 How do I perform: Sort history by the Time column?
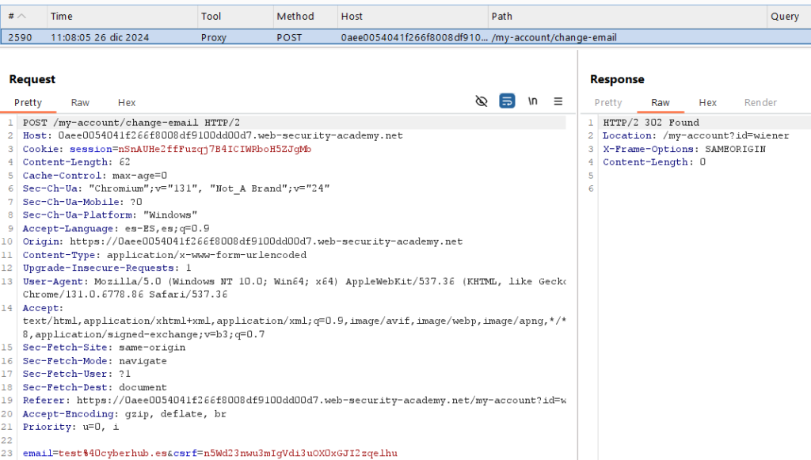point(122,17)
